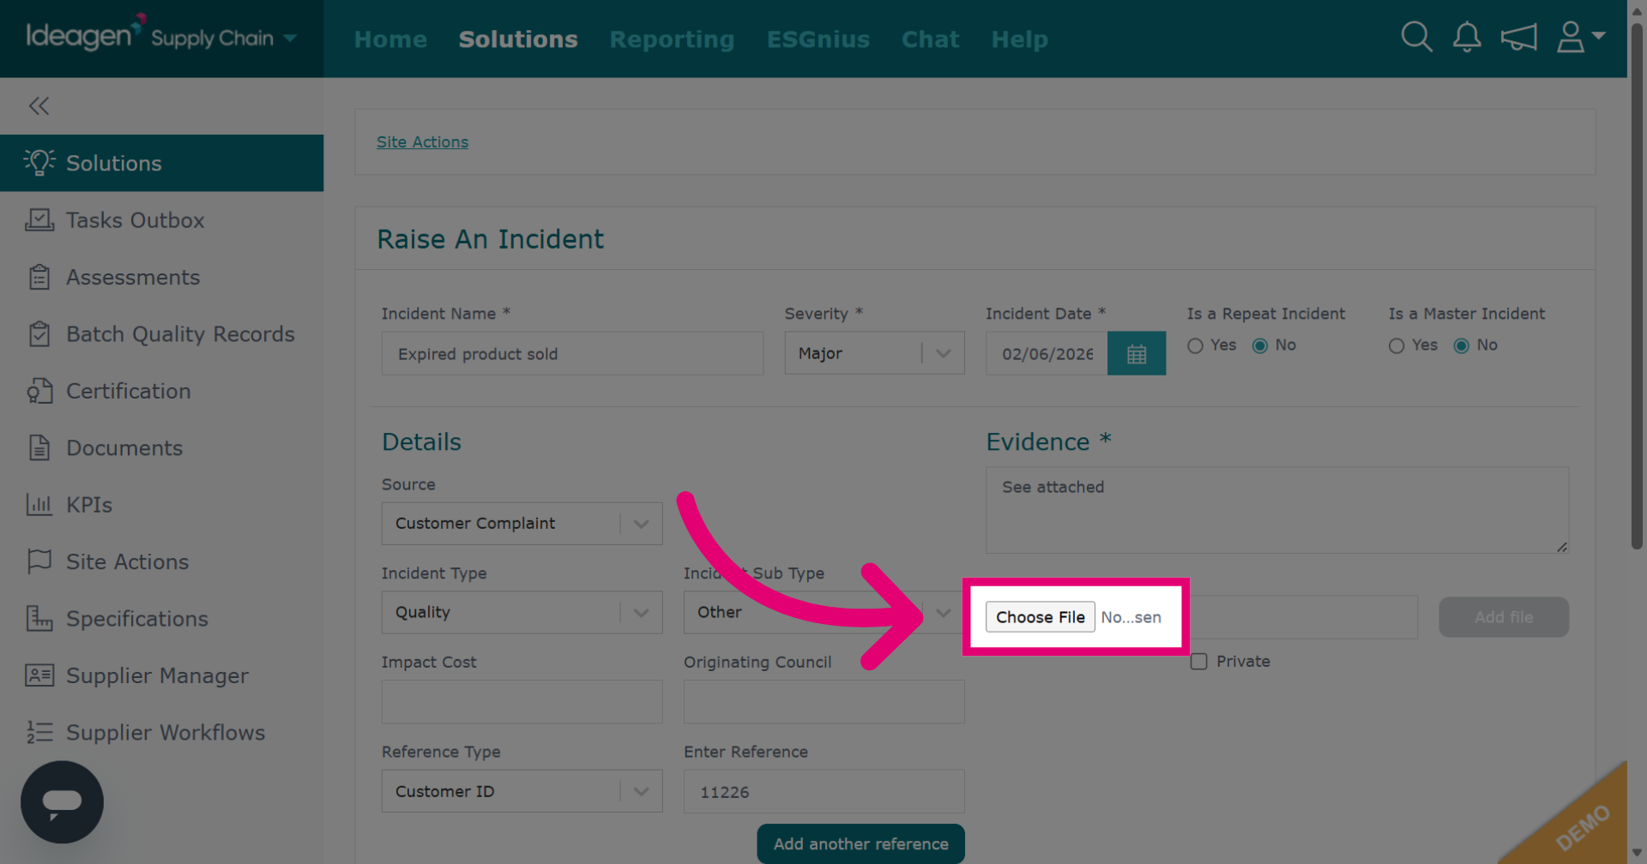This screenshot has height=864, width=1647.
Task: Open Solutions in top navigation
Action: click(x=518, y=39)
